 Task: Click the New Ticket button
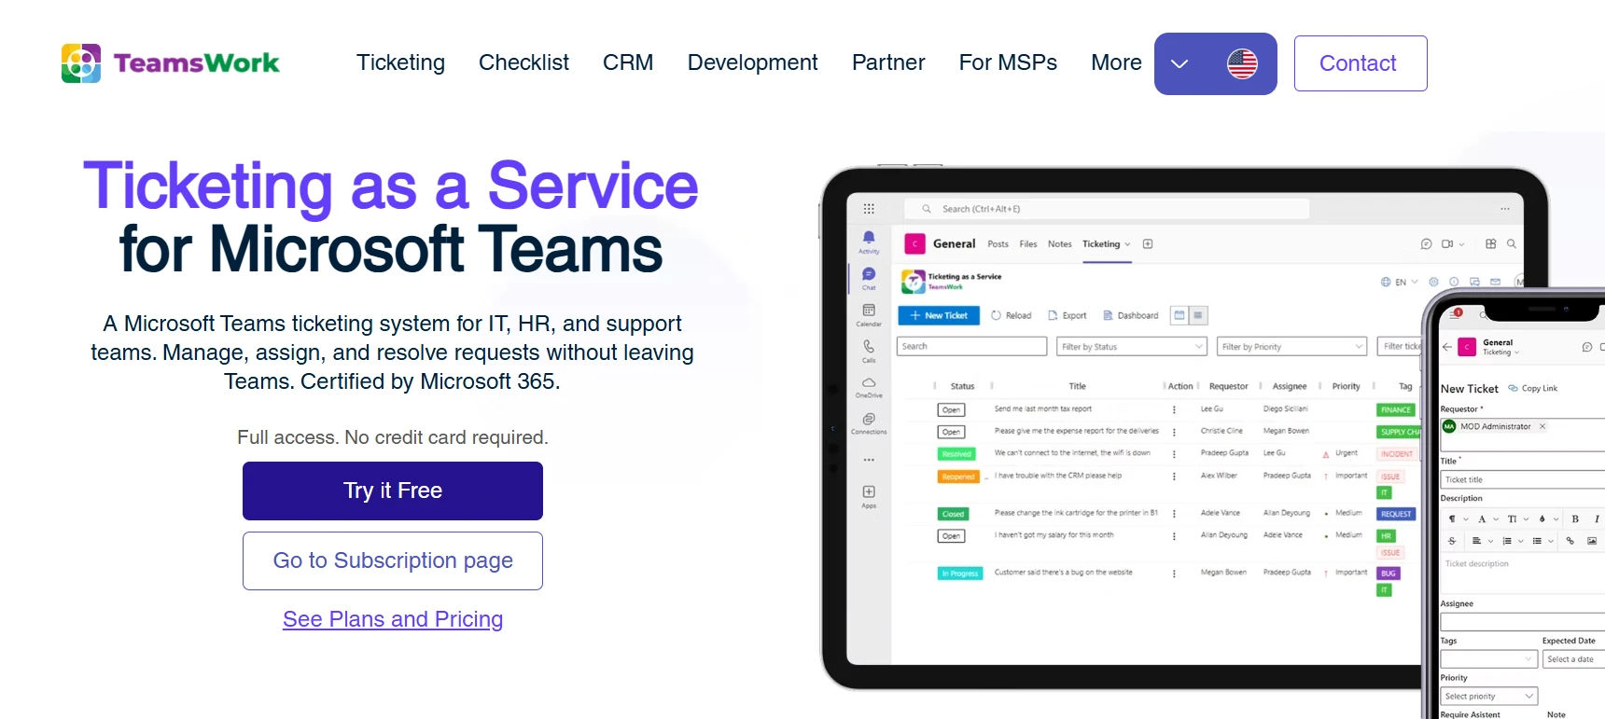[939, 315]
